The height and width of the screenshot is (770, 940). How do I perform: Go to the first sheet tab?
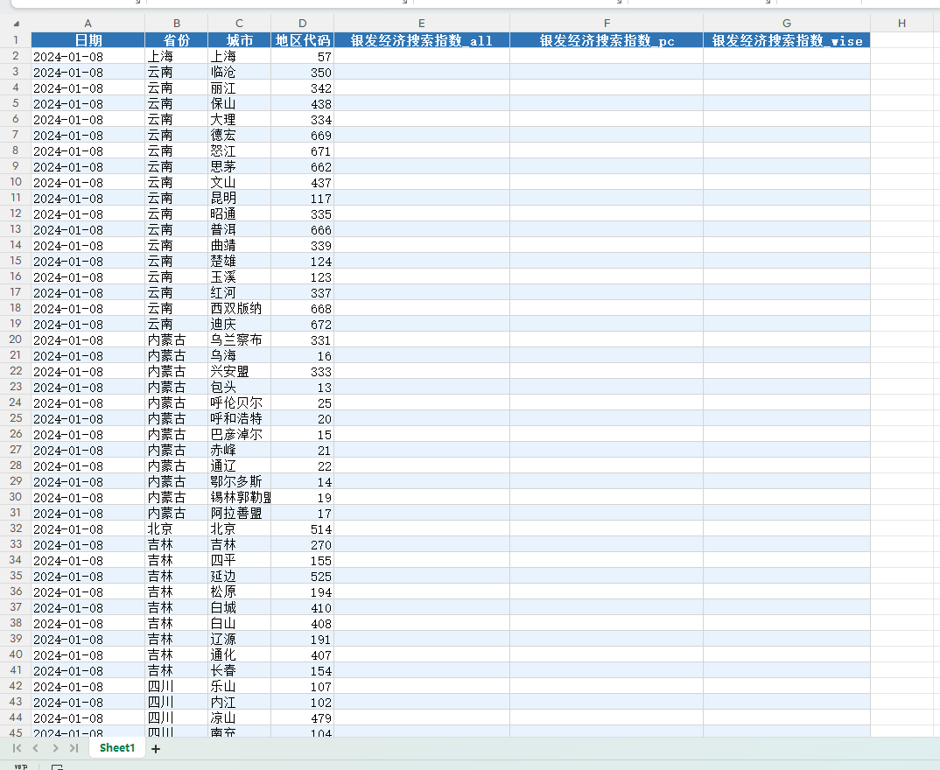17,748
